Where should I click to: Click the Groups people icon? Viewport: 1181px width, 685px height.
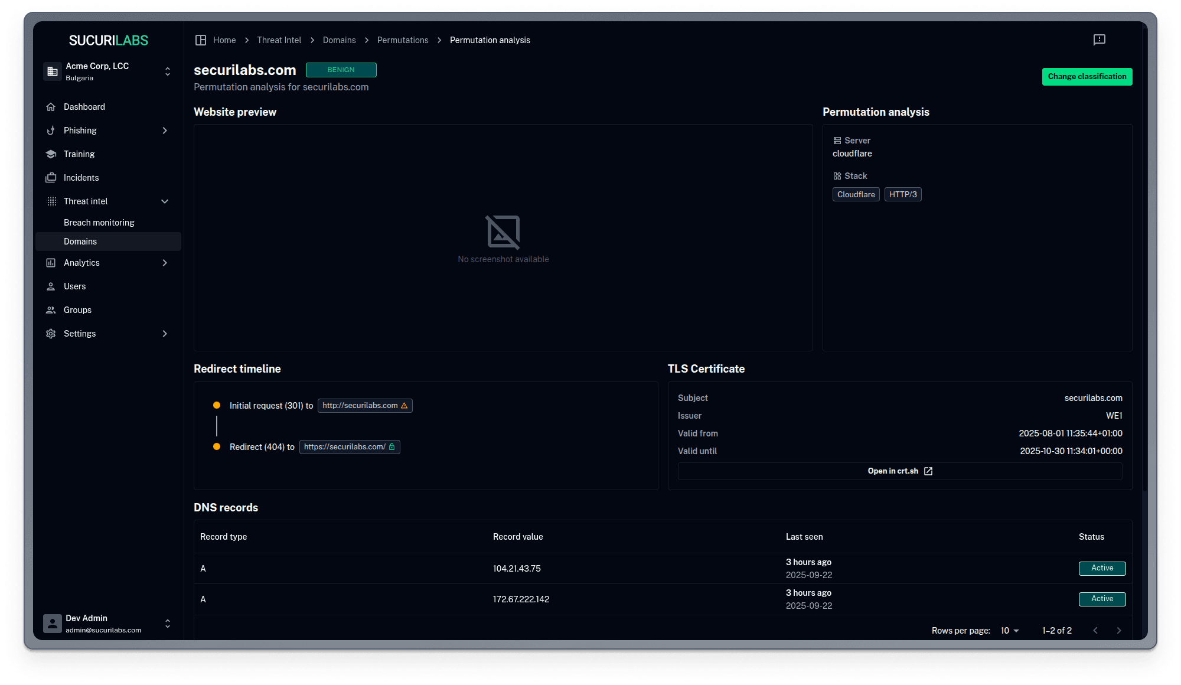point(51,310)
